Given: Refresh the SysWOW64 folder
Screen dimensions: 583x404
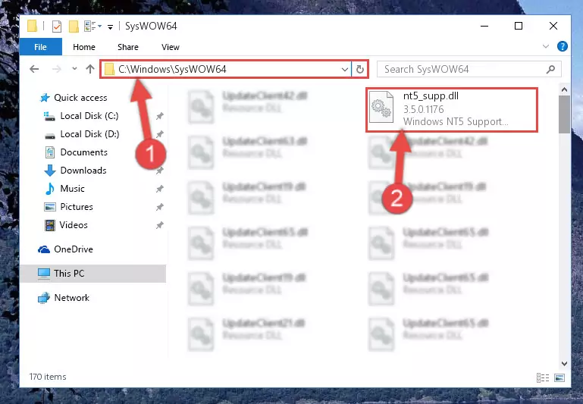Looking at the screenshot, I should [359, 69].
